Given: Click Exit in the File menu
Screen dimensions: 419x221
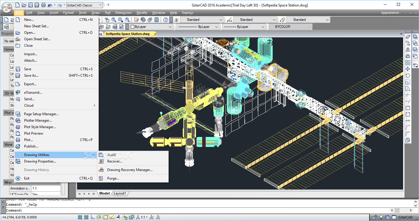Looking at the screenshot, I should tap(56, 178).
